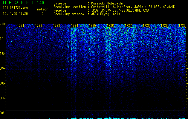Select the version number 1.0.0
This screenshot has height=119, width=188.
(40, 2)
